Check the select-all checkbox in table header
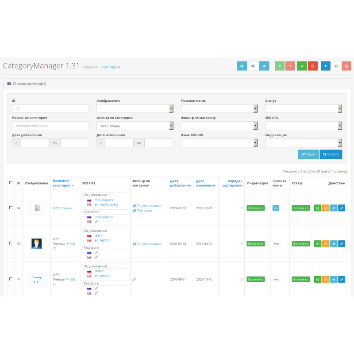The height and width of the screenshot is (354, 354). [x=11, y=182]
